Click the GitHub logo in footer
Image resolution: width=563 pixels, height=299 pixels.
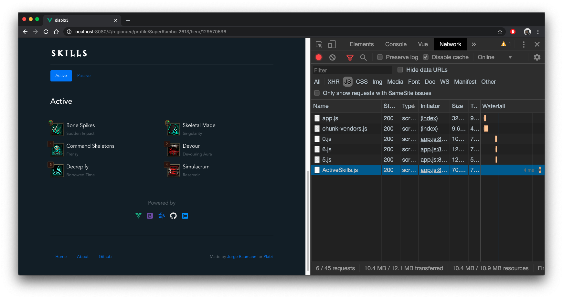coord(173,216)
